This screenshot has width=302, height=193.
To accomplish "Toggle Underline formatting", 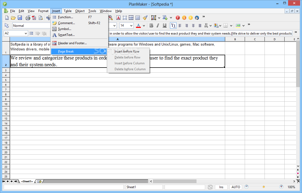I will [x=164, y=25].
